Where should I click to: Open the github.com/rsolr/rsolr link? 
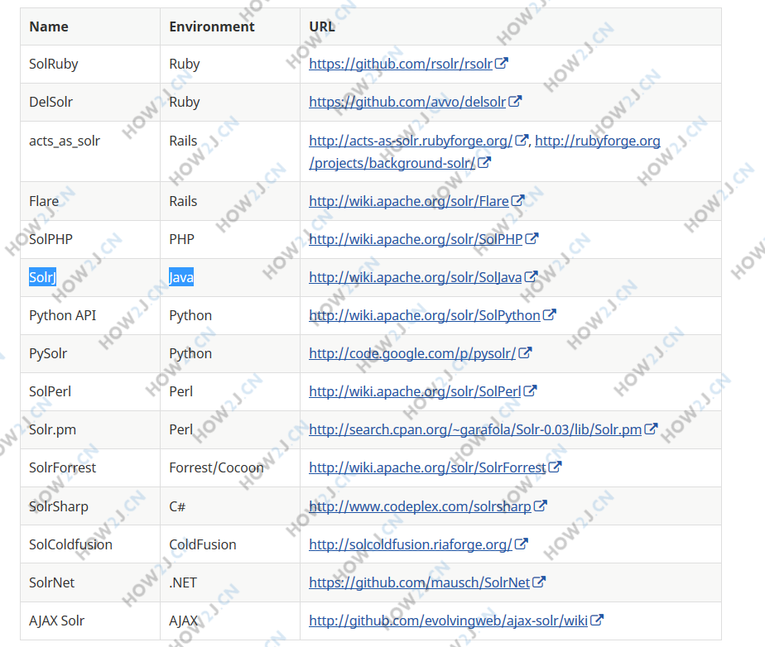(401, 64)
